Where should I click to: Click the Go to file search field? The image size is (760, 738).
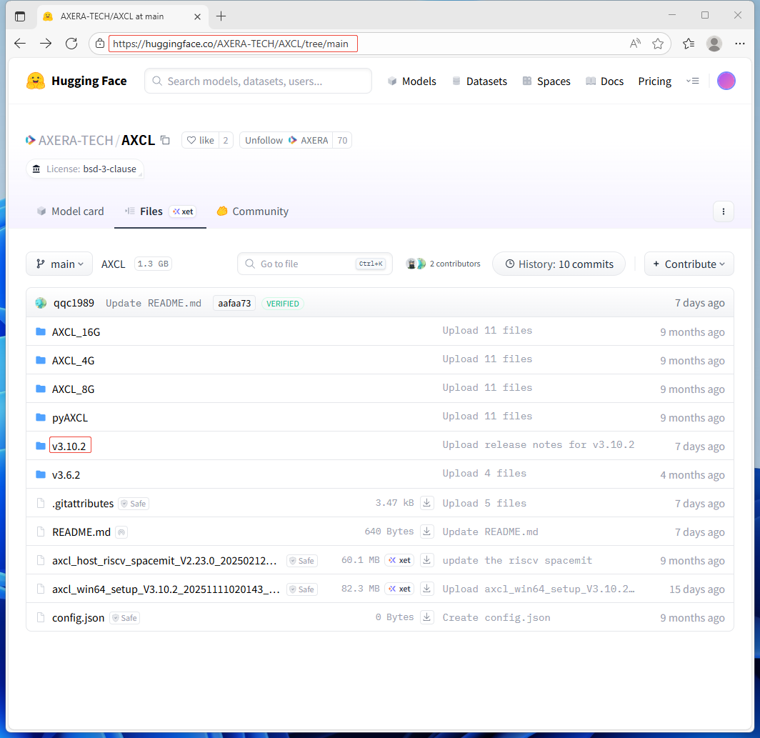pyautogui.click(x=307, y=264)
